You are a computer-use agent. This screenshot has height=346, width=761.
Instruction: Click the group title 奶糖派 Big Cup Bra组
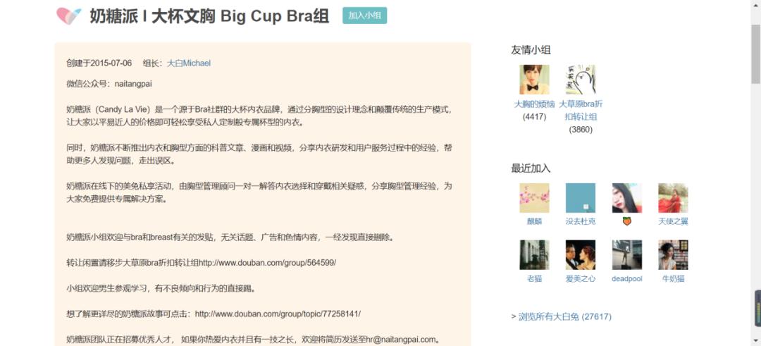click(x=209, y=16)
